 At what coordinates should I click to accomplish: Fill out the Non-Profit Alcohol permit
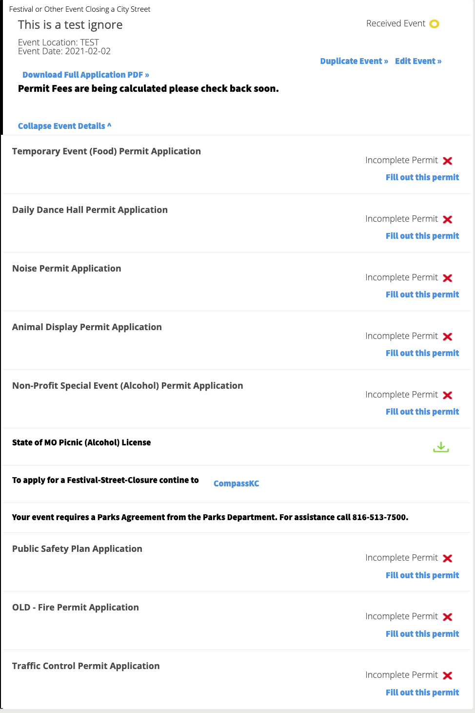pos(422,412)
